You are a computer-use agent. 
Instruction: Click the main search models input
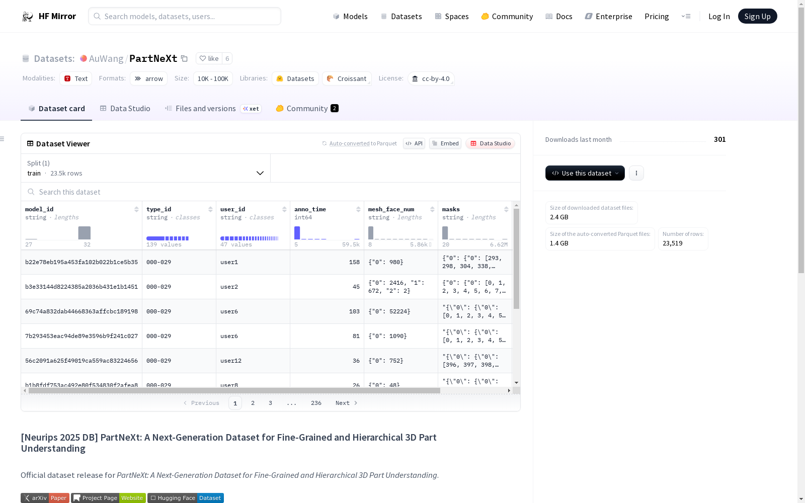coord(185,16)
